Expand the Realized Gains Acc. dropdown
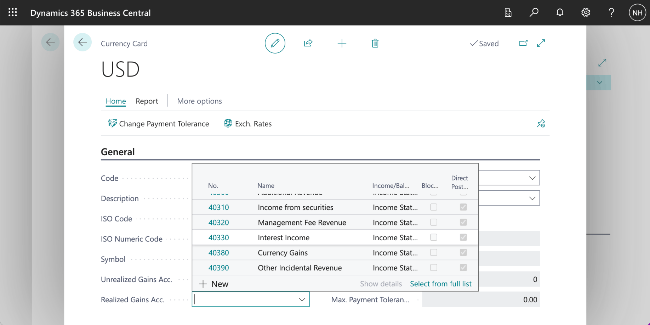 [302, 299]
